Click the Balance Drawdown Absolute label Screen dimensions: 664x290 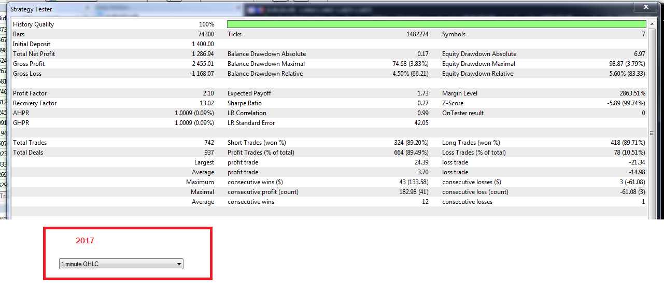(x=267, y=54)
